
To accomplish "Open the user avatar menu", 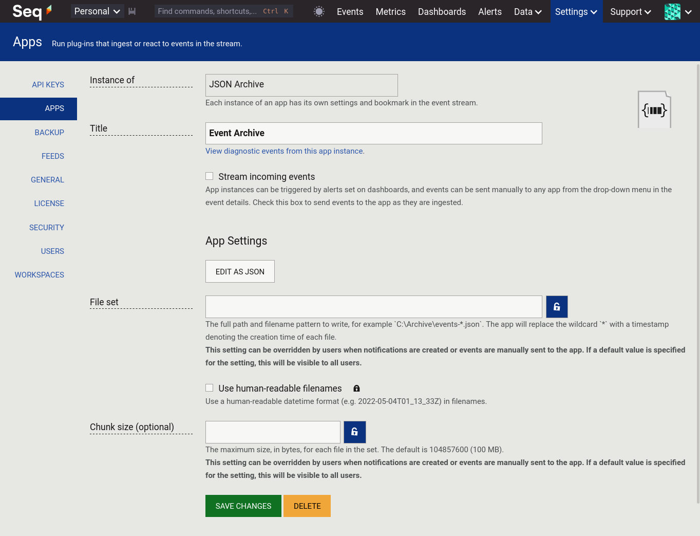I will pos(672,11).
